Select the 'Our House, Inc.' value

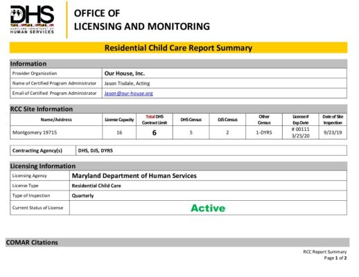(125, 73)
